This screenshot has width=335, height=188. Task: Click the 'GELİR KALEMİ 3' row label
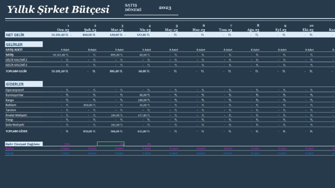coord(16,65)
